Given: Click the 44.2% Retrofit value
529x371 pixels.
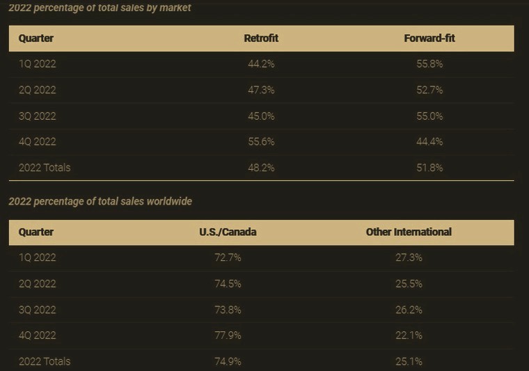Looking at the screenshot, I should tap(261, 64).
